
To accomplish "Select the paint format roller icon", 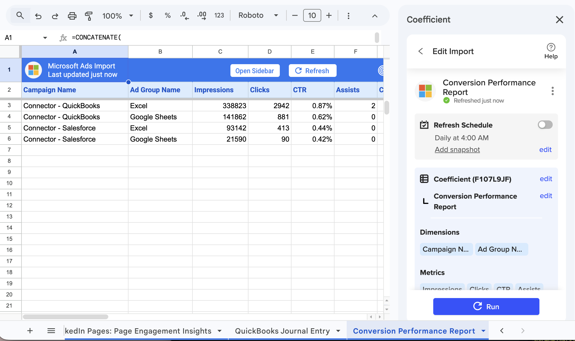I will click(89, 16).
